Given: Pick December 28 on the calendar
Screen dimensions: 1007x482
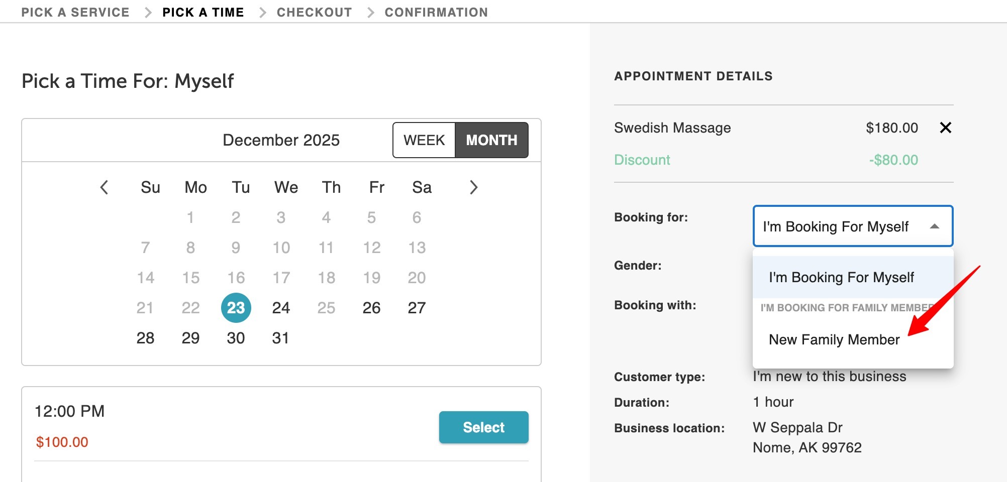Looking at the screenshot, I should click(x=145, y=338).
